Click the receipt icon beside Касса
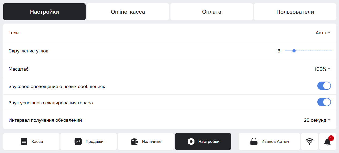The height and width of the screenshot is (153, 339). pyautogui.click(x=24, y=141)
